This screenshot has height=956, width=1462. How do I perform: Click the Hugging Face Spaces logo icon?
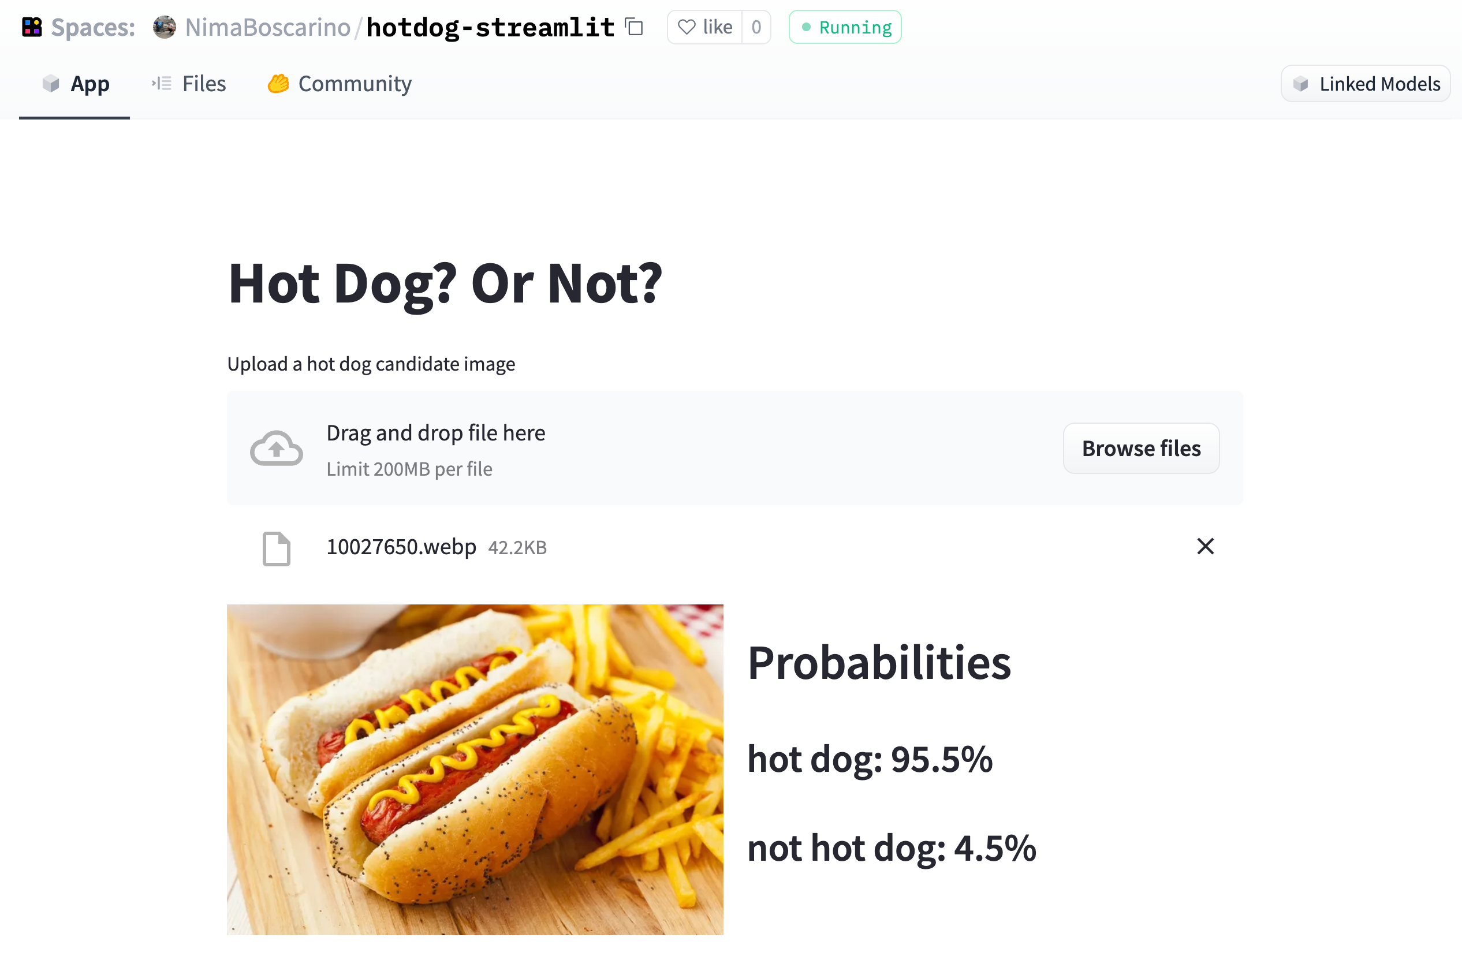(x=32, y=27)
